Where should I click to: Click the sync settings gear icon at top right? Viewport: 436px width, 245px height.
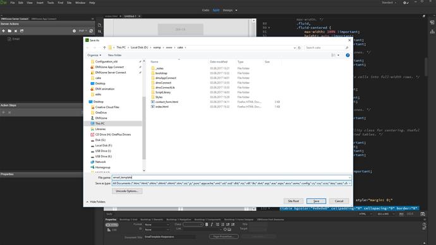[x=406, y=3]
